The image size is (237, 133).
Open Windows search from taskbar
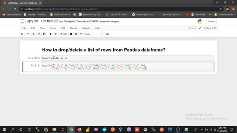point(13,130)
